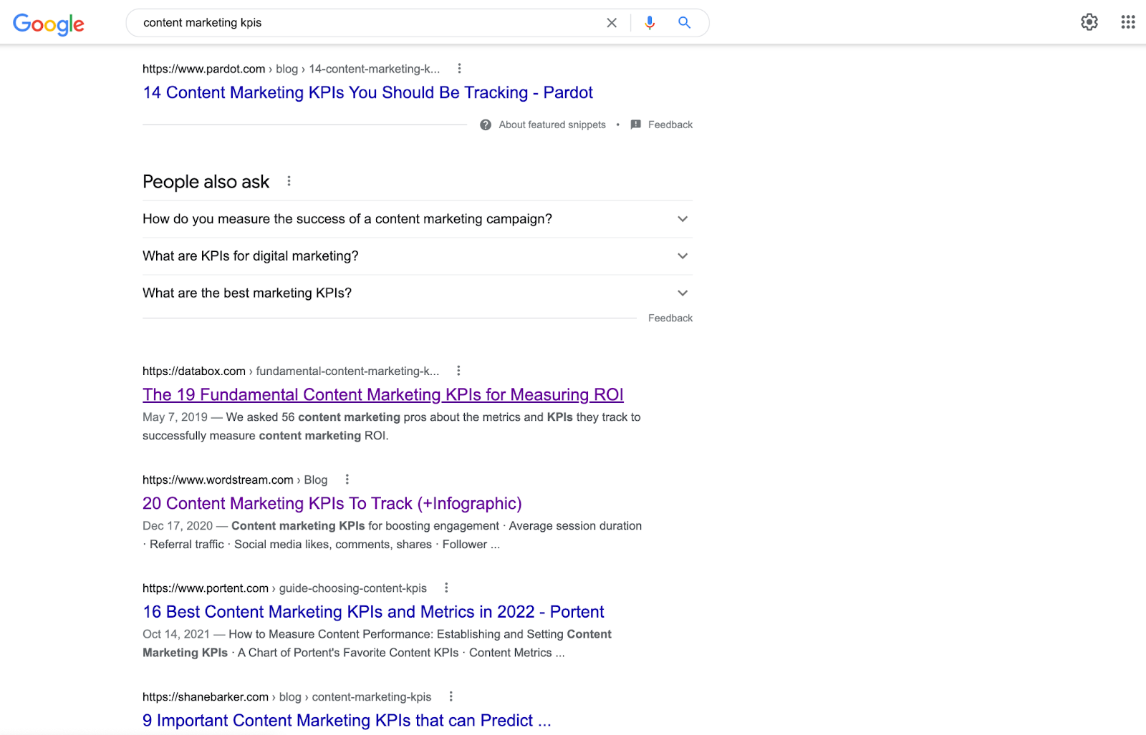Viewport: 1146px width, 735px height.
Task: Click the feedback flag icon under the featured snippet
Action: pos(635,125)
